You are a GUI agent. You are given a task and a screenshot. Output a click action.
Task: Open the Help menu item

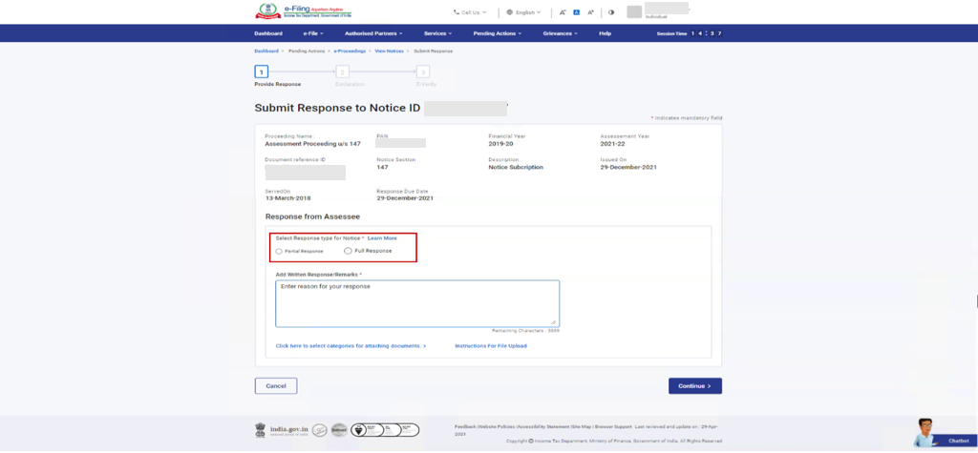tap(605, 33)
